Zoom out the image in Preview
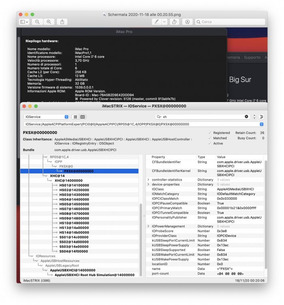 coord(37,22)
